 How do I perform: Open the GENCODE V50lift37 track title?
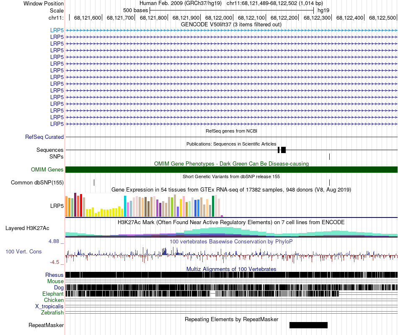pos(231,25)
